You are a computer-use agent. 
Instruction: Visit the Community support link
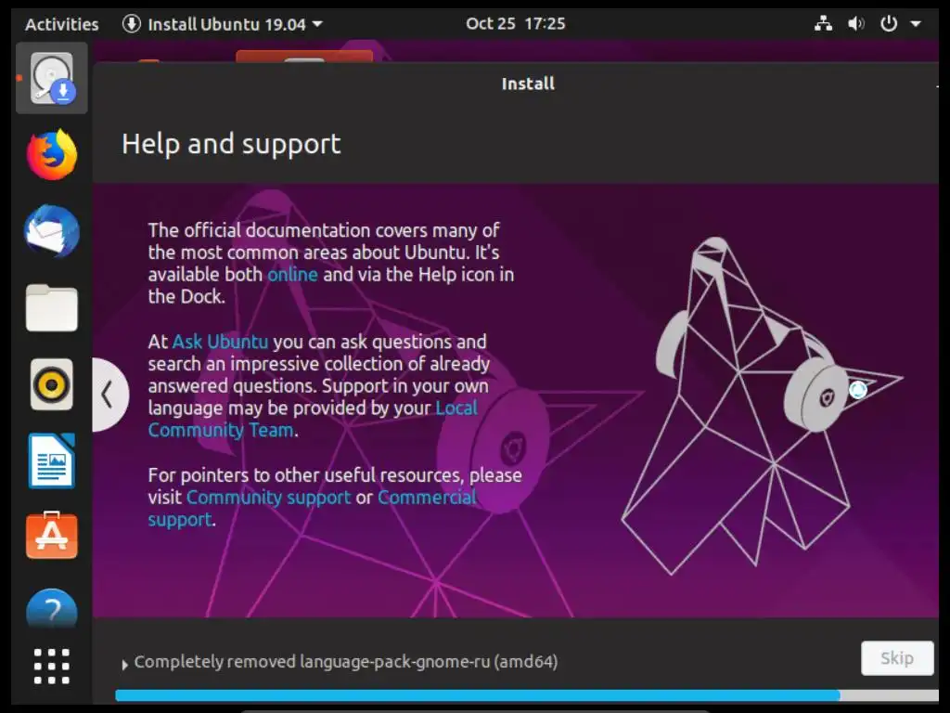click(268, 498)
